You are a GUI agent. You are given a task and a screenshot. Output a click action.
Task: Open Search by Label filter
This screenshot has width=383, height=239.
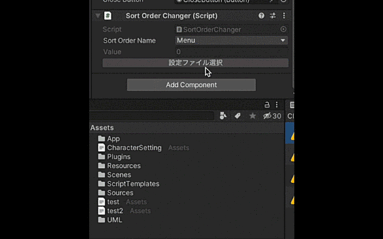tap(238, 116)
